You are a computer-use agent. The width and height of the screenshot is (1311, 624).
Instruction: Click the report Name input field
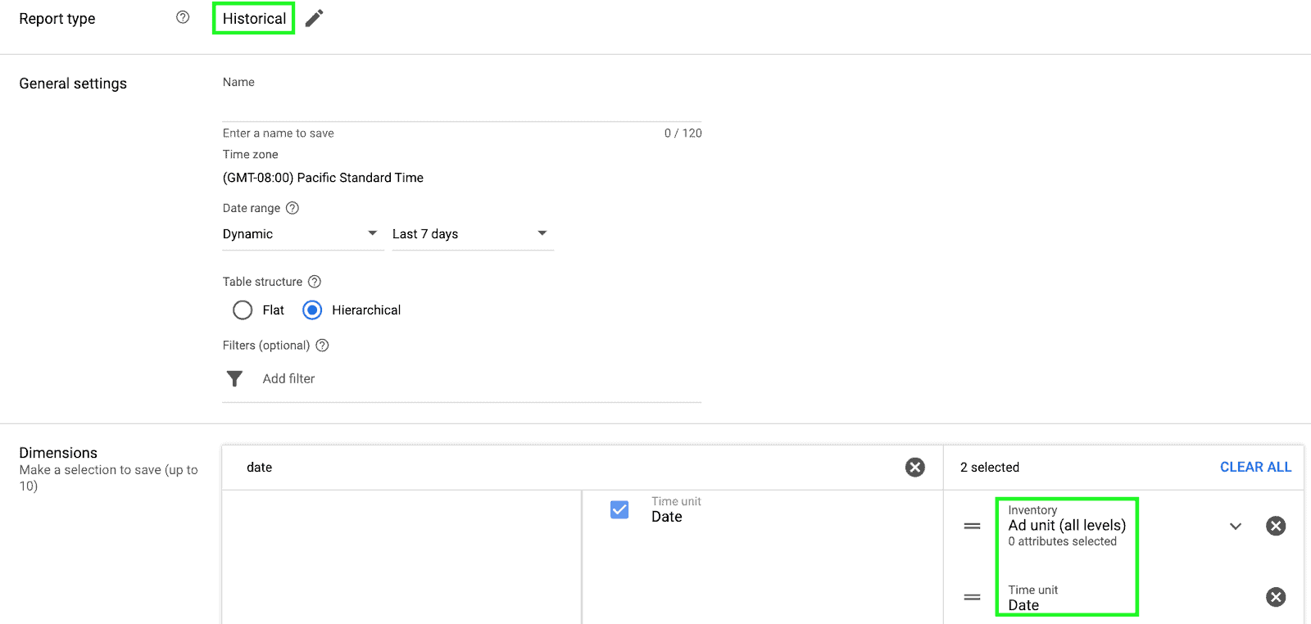[x=461, y=108]
